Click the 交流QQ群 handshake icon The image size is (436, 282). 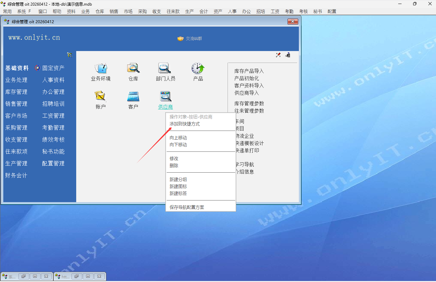point(180,38)
